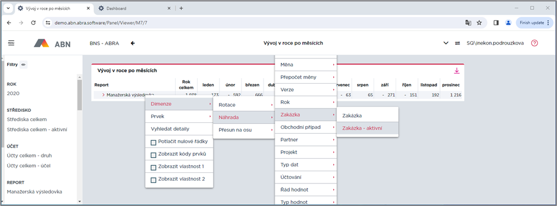557x206 pixels.
Task: Open the Zakázka dimension submenu
Action: pos(306,115)
